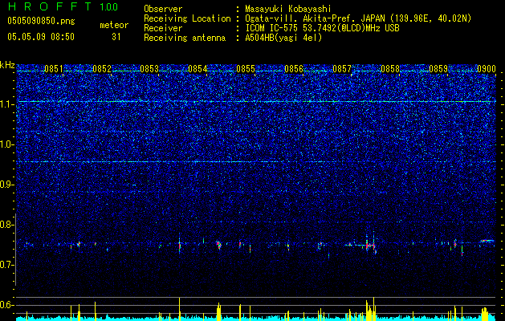Click the antenna text A504HB(yagi 4el)

coord(283,38)
